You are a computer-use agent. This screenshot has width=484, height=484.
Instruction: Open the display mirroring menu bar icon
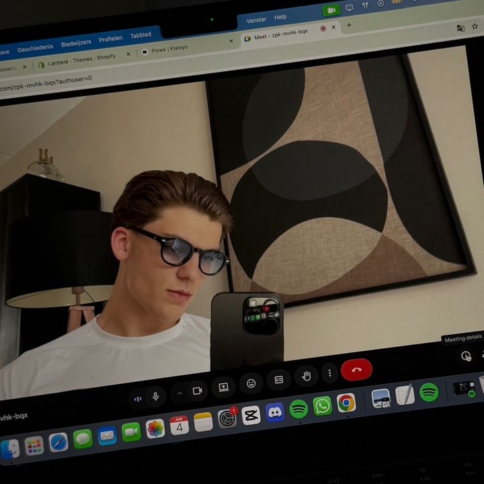350,7
